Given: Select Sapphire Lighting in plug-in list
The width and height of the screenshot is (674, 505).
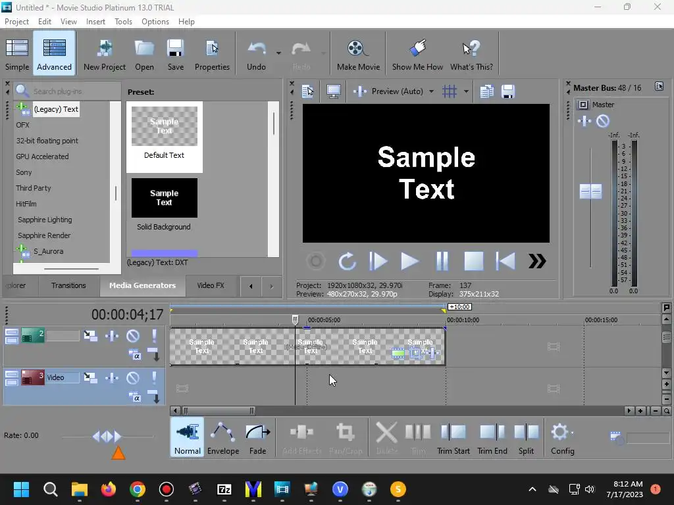Looking at the screenshot, I should tap(45, 220).
